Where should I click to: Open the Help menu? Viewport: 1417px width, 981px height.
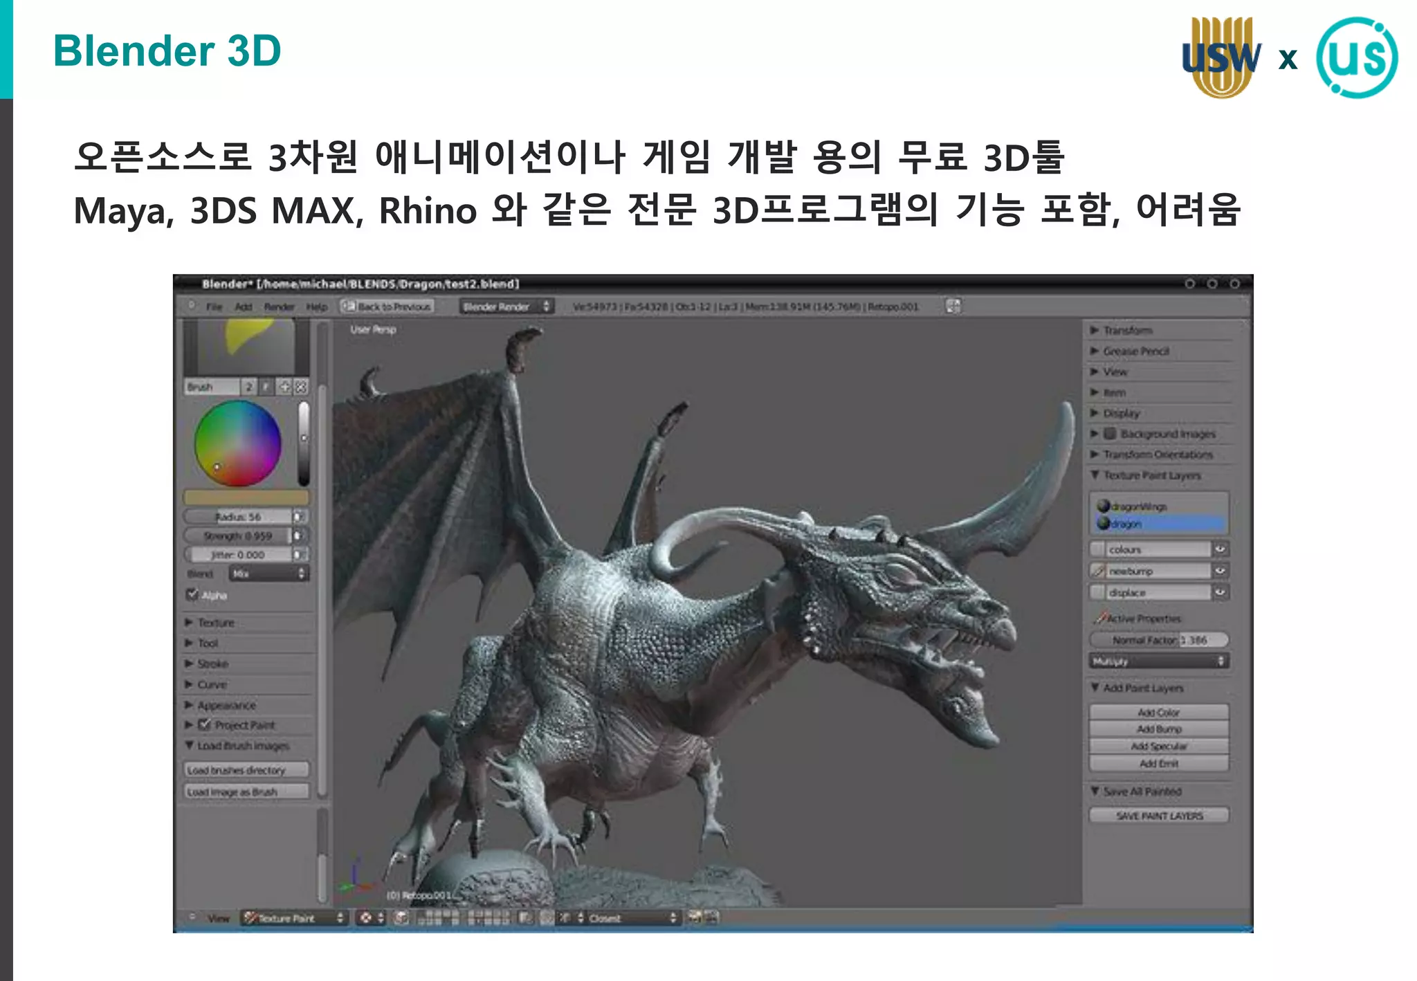click(317, 306)
